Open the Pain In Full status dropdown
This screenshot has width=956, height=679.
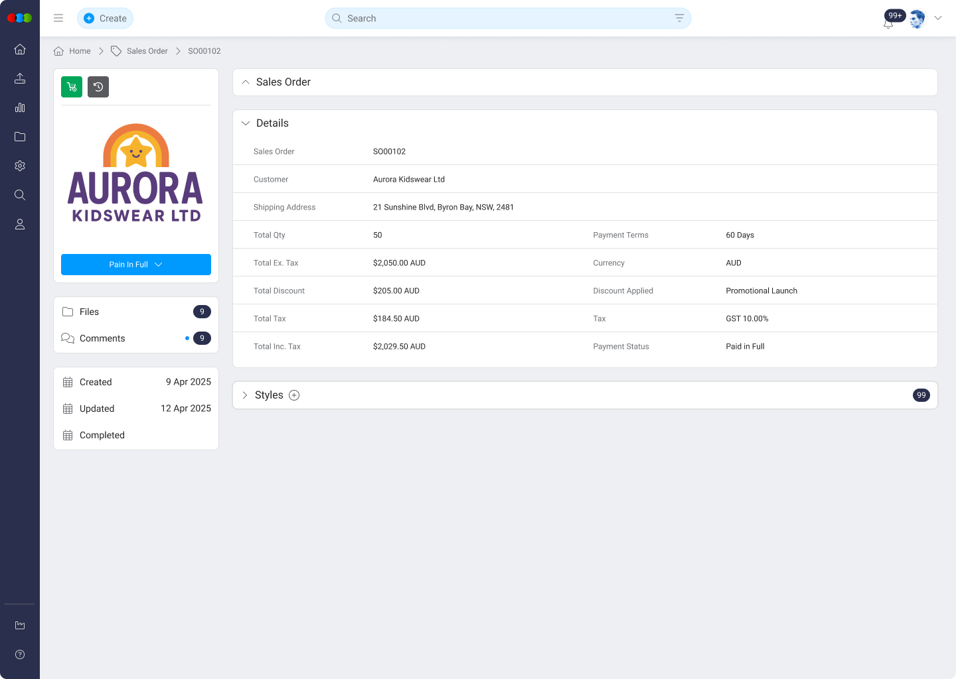pos(136,265)
